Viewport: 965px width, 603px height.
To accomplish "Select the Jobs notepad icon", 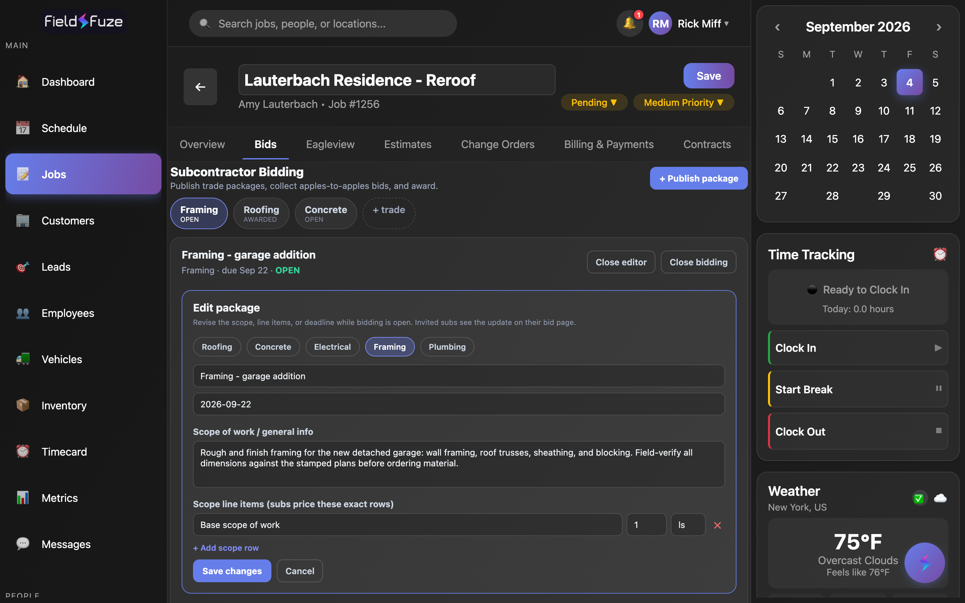I will [23, 174].
